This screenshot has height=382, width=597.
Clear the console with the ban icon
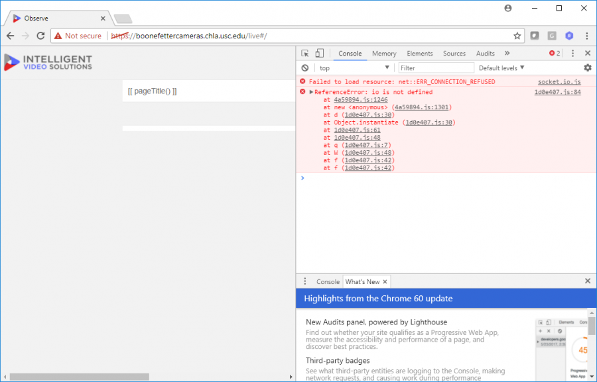coord(305,68)
